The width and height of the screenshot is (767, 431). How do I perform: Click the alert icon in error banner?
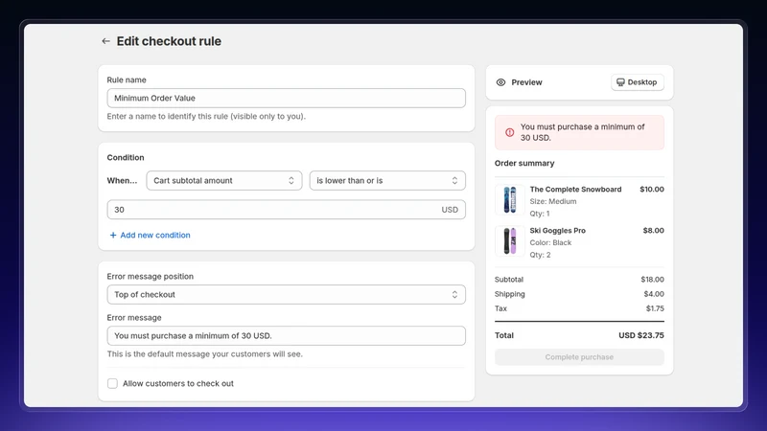(x=510, y=132)
